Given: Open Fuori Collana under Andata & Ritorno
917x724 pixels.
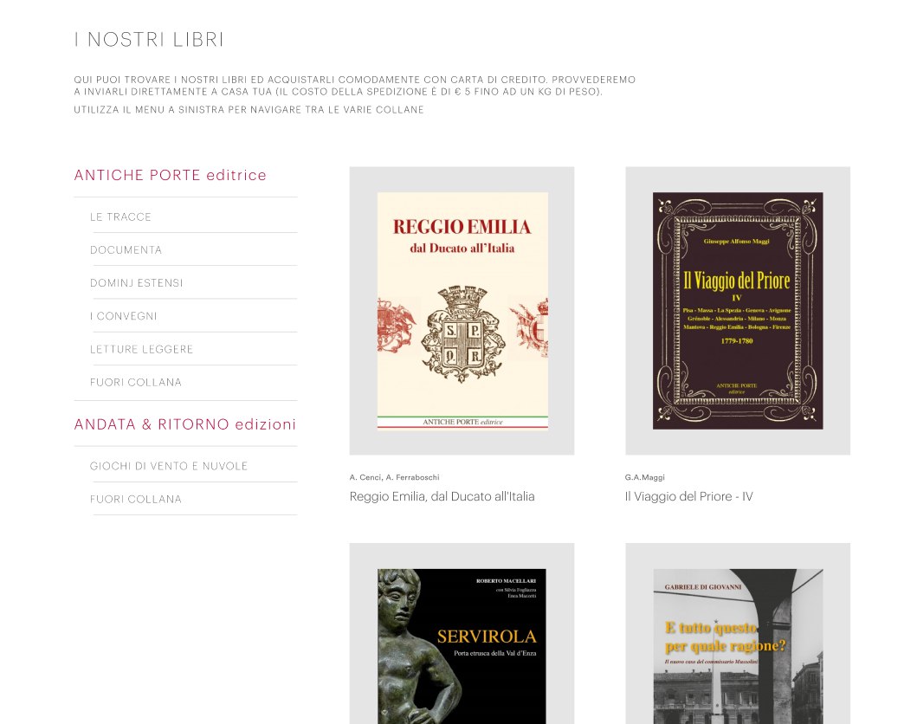Looking at the screenshot, I should pos(136,500).
